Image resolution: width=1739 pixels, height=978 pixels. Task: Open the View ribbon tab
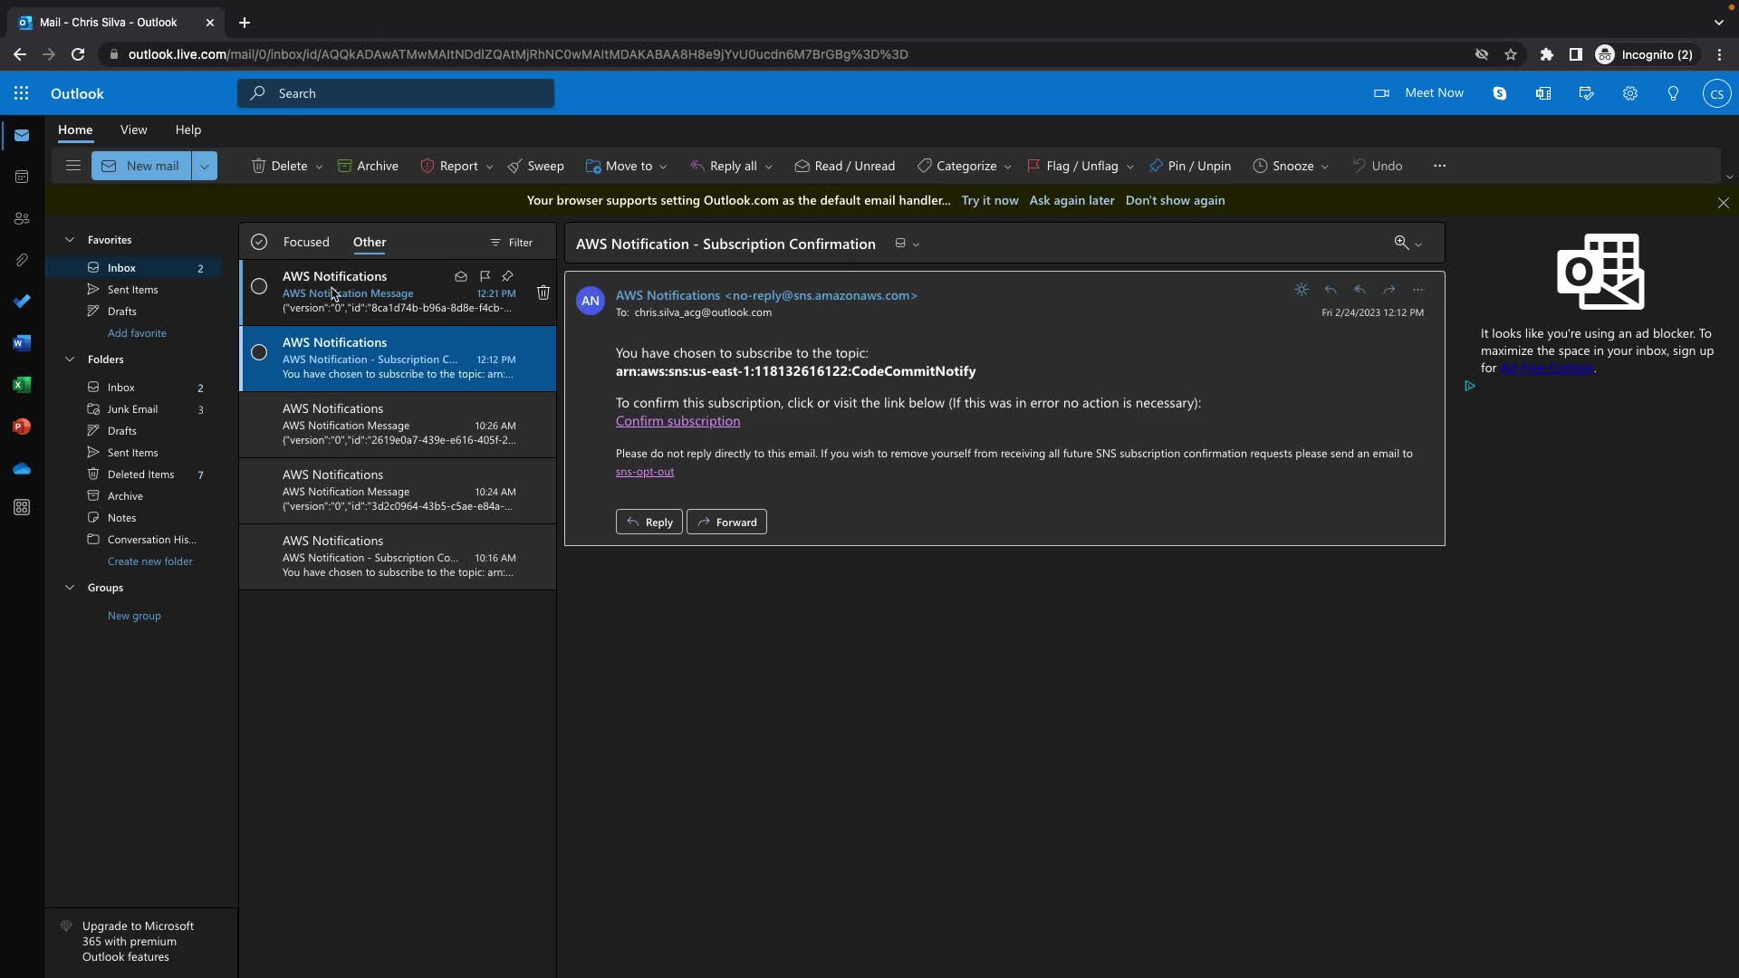[133, 129]
